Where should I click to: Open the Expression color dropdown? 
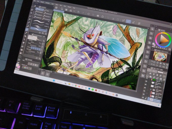pos(27,68)
